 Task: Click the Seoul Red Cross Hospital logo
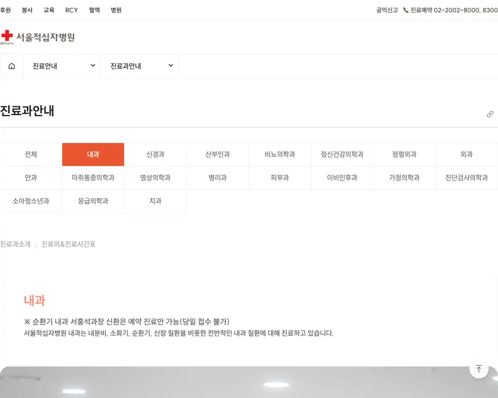click(39, 37)
